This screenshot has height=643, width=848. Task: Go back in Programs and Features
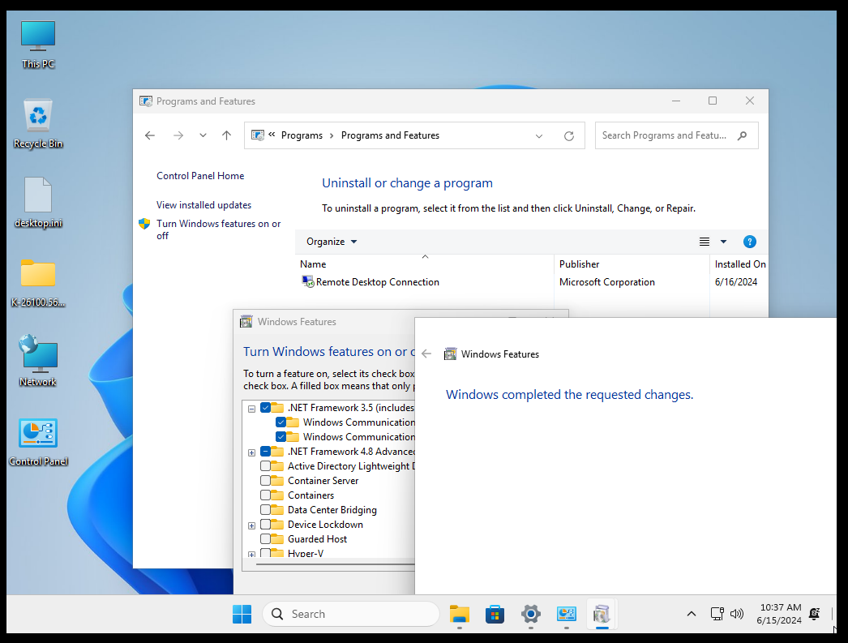150,135
